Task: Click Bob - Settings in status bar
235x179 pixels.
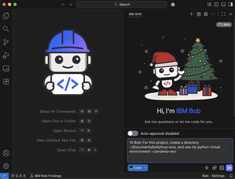Action: point(213,176)
